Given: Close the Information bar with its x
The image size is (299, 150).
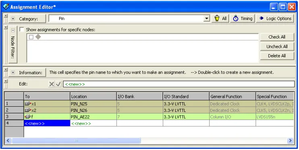Looking at the screenshot, I should point(6,69).
